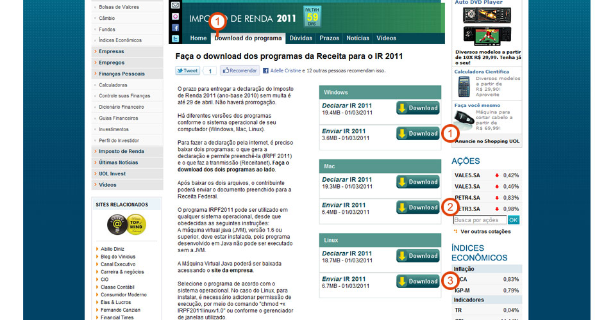
Task: Click the OK stock search button
Action: coord(514,220)
